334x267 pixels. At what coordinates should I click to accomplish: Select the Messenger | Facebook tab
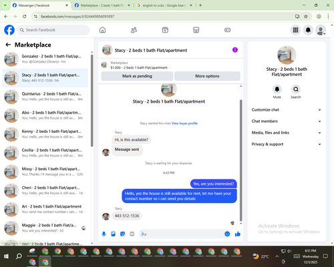click(40, 5)
